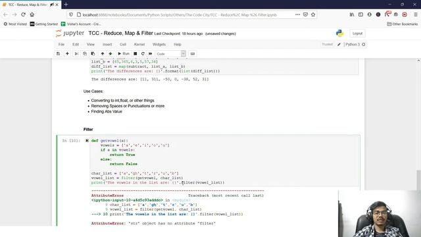
Task: Open the command palette keyboard icon
Action: pos(193,54)
